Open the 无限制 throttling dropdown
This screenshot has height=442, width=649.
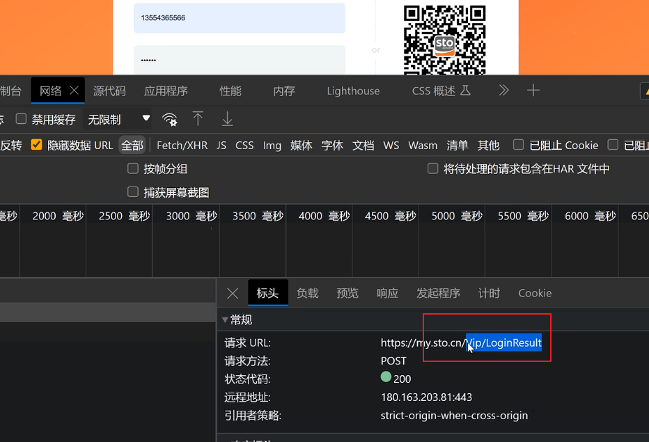click(118, 119)
